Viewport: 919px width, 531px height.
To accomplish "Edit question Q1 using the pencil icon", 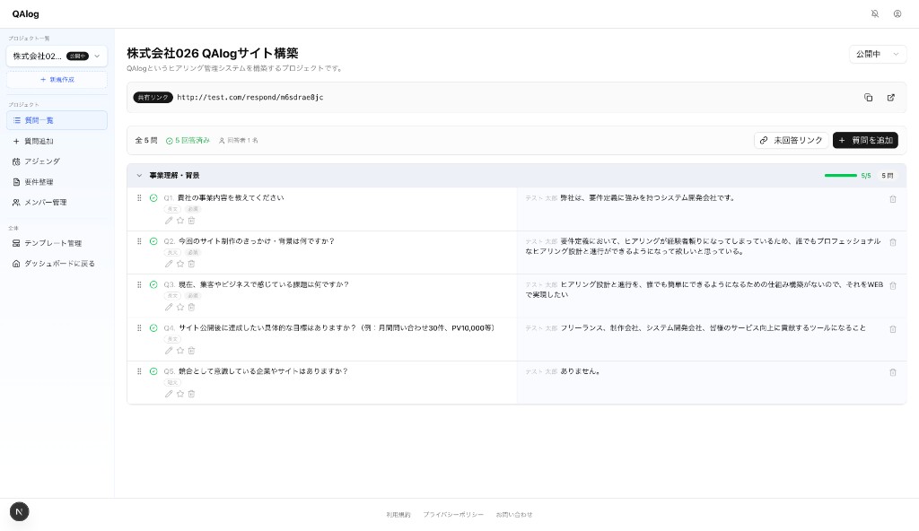I will point(169,221).
